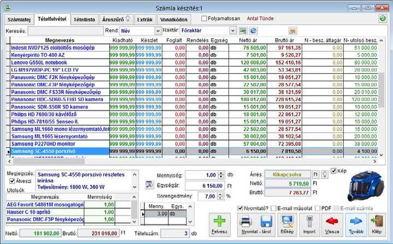Click the Mennyiség quantity field
The height and width of the screenshot is (244, 393).
202,175
